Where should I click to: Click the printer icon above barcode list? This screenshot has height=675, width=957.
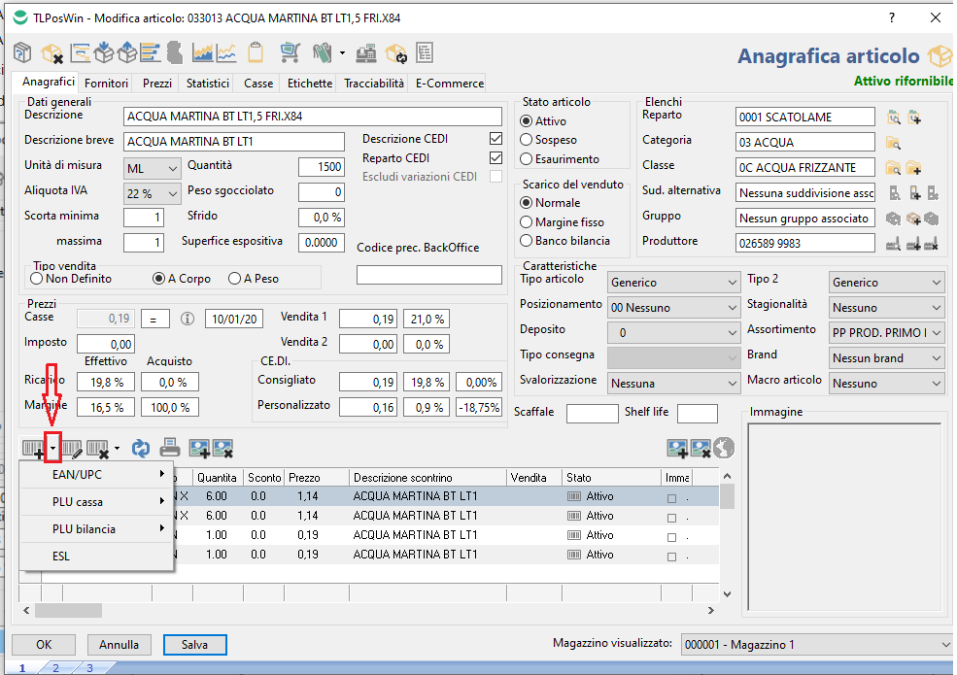coord(169,449)
